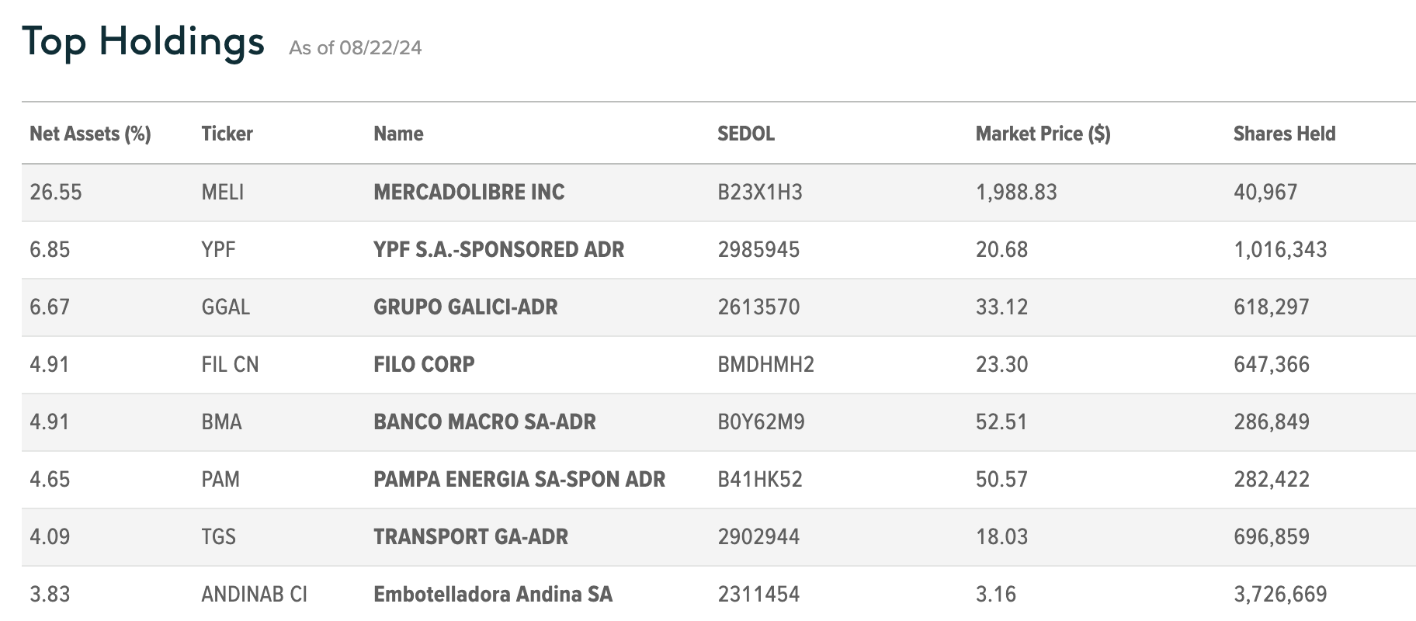Click the FILO CORP holding name
This screenshot has height=621, width=1416.
pos(424,365)
